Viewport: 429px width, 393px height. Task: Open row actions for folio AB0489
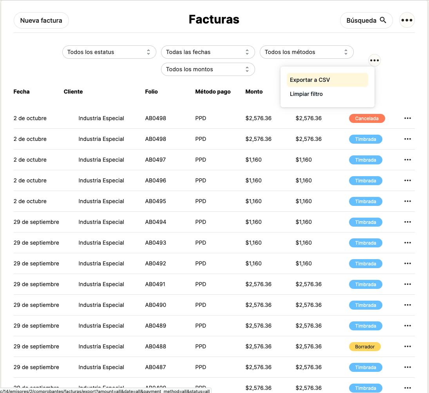click(407, 326)
